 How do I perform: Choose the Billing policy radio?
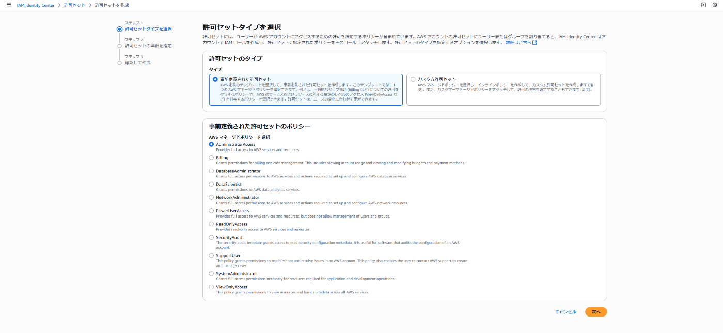pyautogui.click(x=211, y=158)
